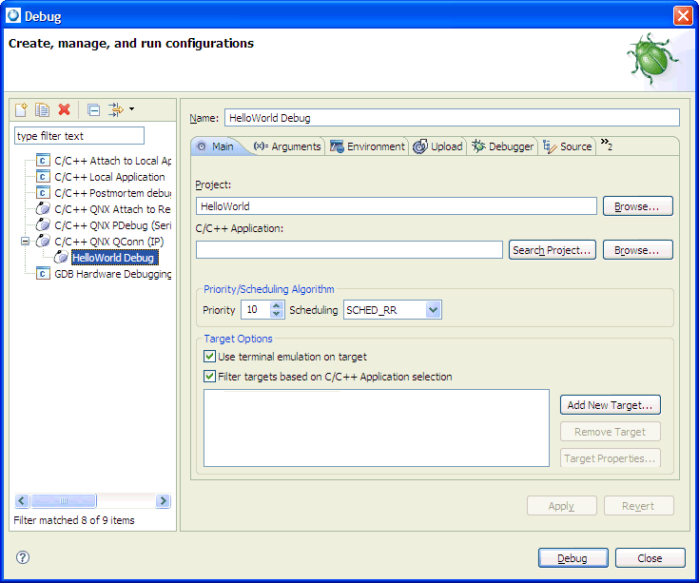Click Search Project button
The width and height of the screenshot is (699, 583).
[x=552, y=250]
